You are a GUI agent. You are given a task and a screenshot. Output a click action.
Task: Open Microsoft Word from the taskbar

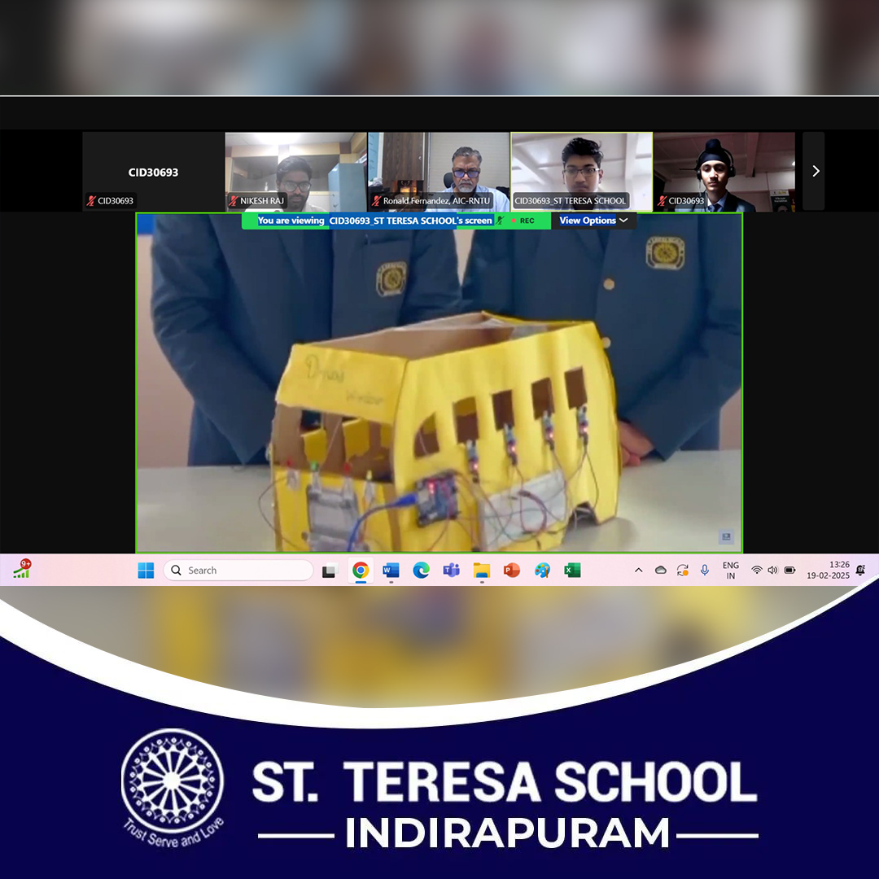[391, 571]
